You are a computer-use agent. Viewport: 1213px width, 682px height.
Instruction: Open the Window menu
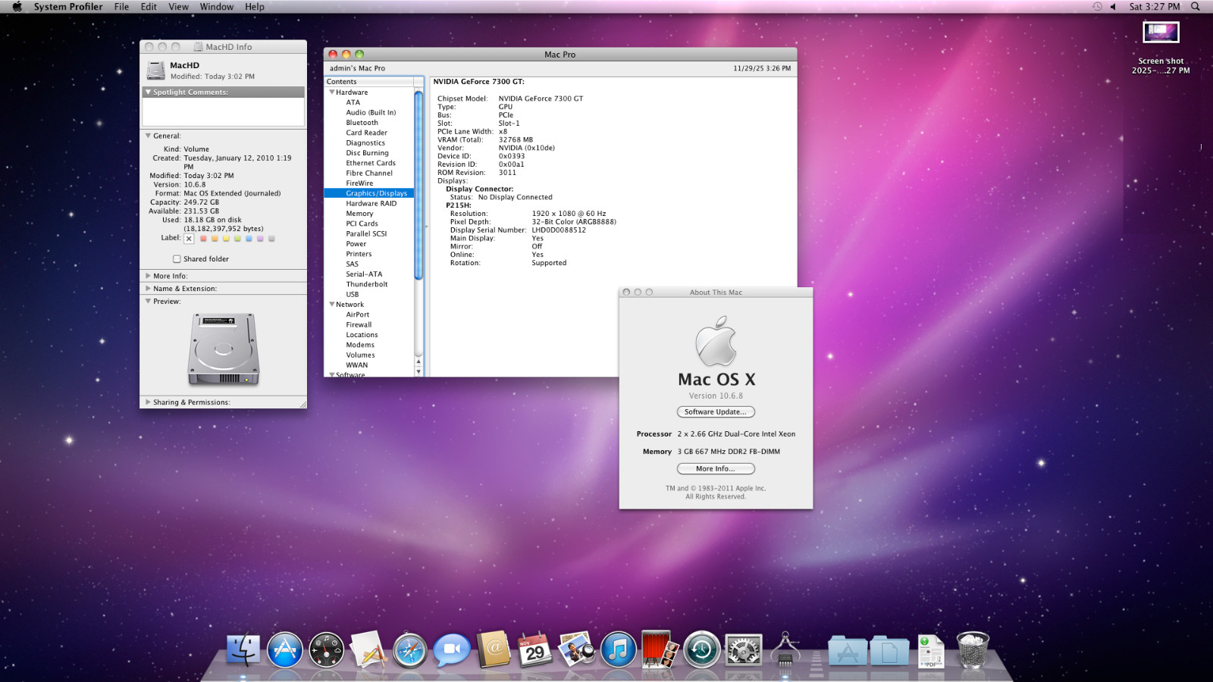click(216, 7)
